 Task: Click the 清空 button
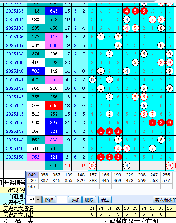(105, 199)
